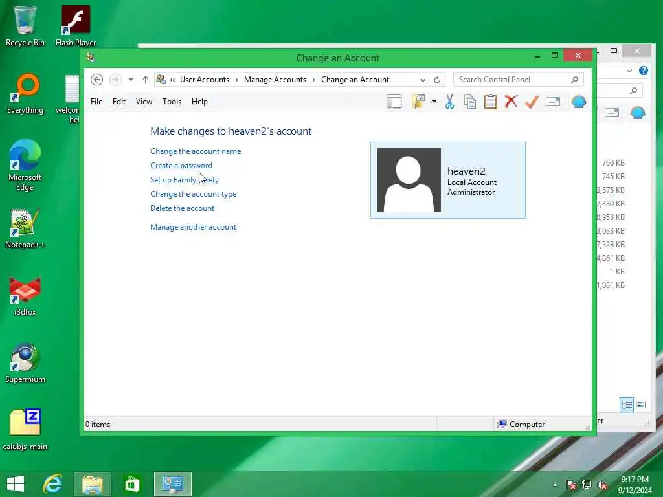This screenshot has height=497, width=663.
Task: Open Microsoft Edge desktop shortcut
Action: click(x=25, y=165)
